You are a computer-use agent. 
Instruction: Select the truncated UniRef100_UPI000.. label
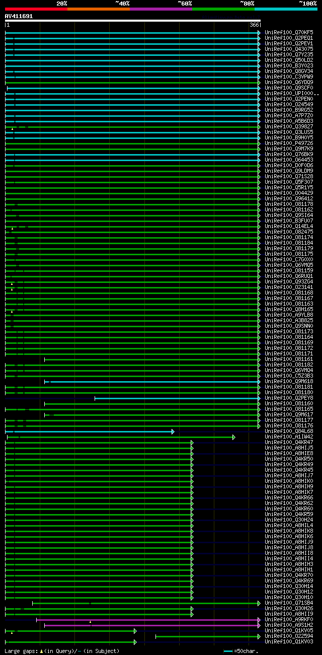[x=292, y=93]
